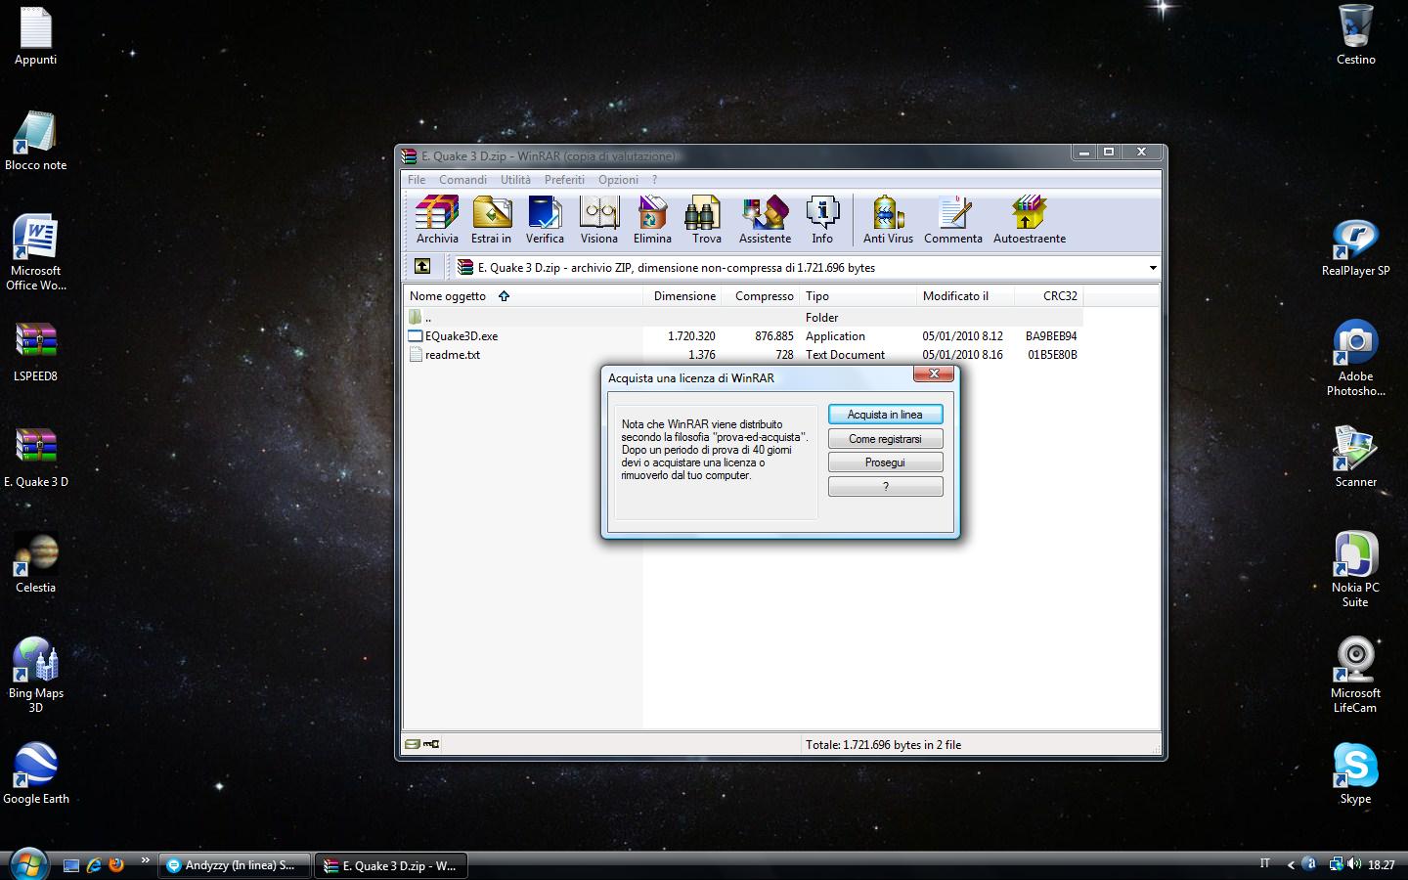
Task: Sort by Modificato il column header
Action: pos(965,296)
